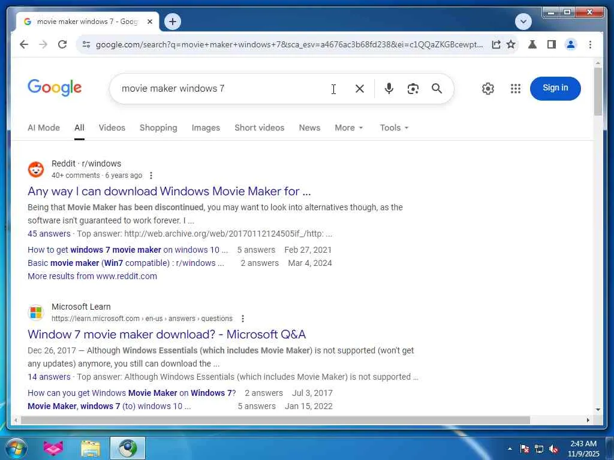Open a new browser tab
614x460 pixels.
(172, 22)
